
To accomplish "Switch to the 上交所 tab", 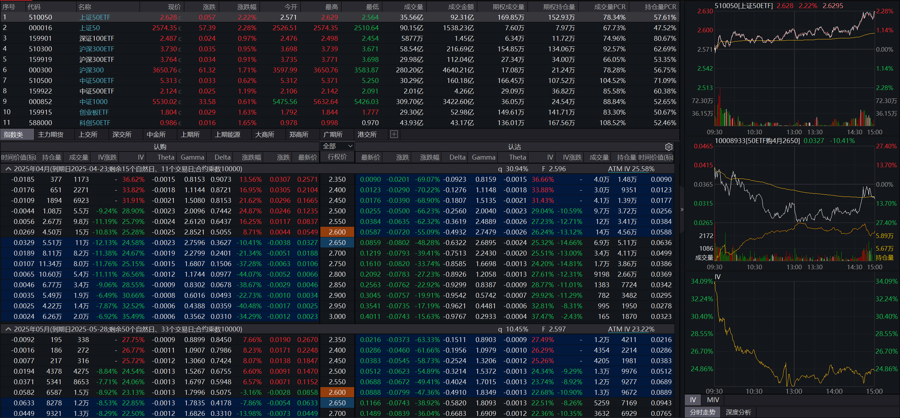I will click(x=88, y=135).
